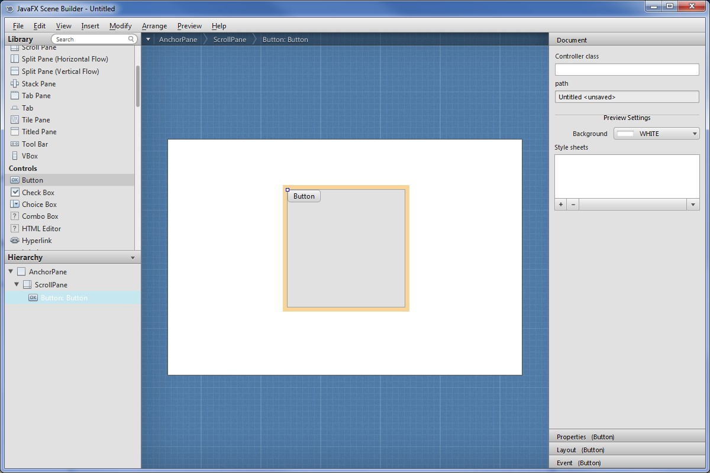Viewport: 710px width, 473px height.
Task: Collapse the ScrollPane node in Hierarchy
Action: pos(17,284)
